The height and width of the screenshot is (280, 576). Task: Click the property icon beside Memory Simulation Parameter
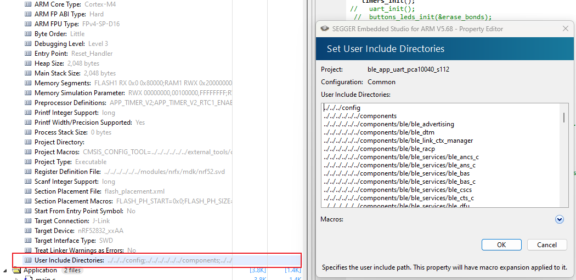tap(27, 93)
